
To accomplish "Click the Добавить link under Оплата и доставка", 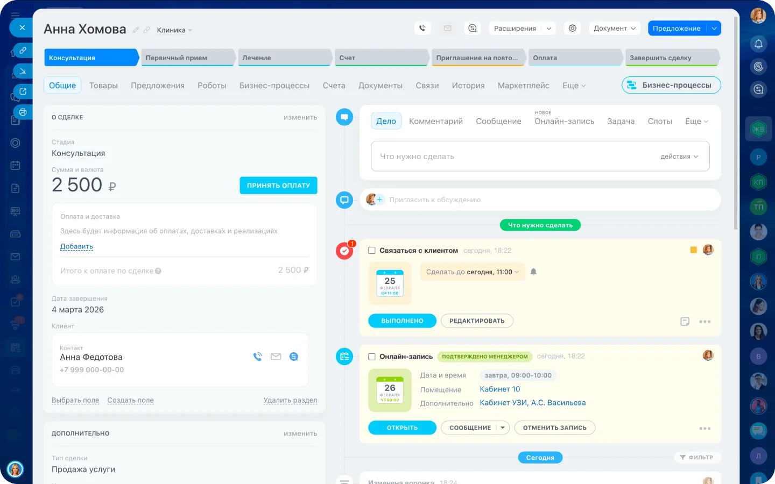I will [x=76, y=247].
